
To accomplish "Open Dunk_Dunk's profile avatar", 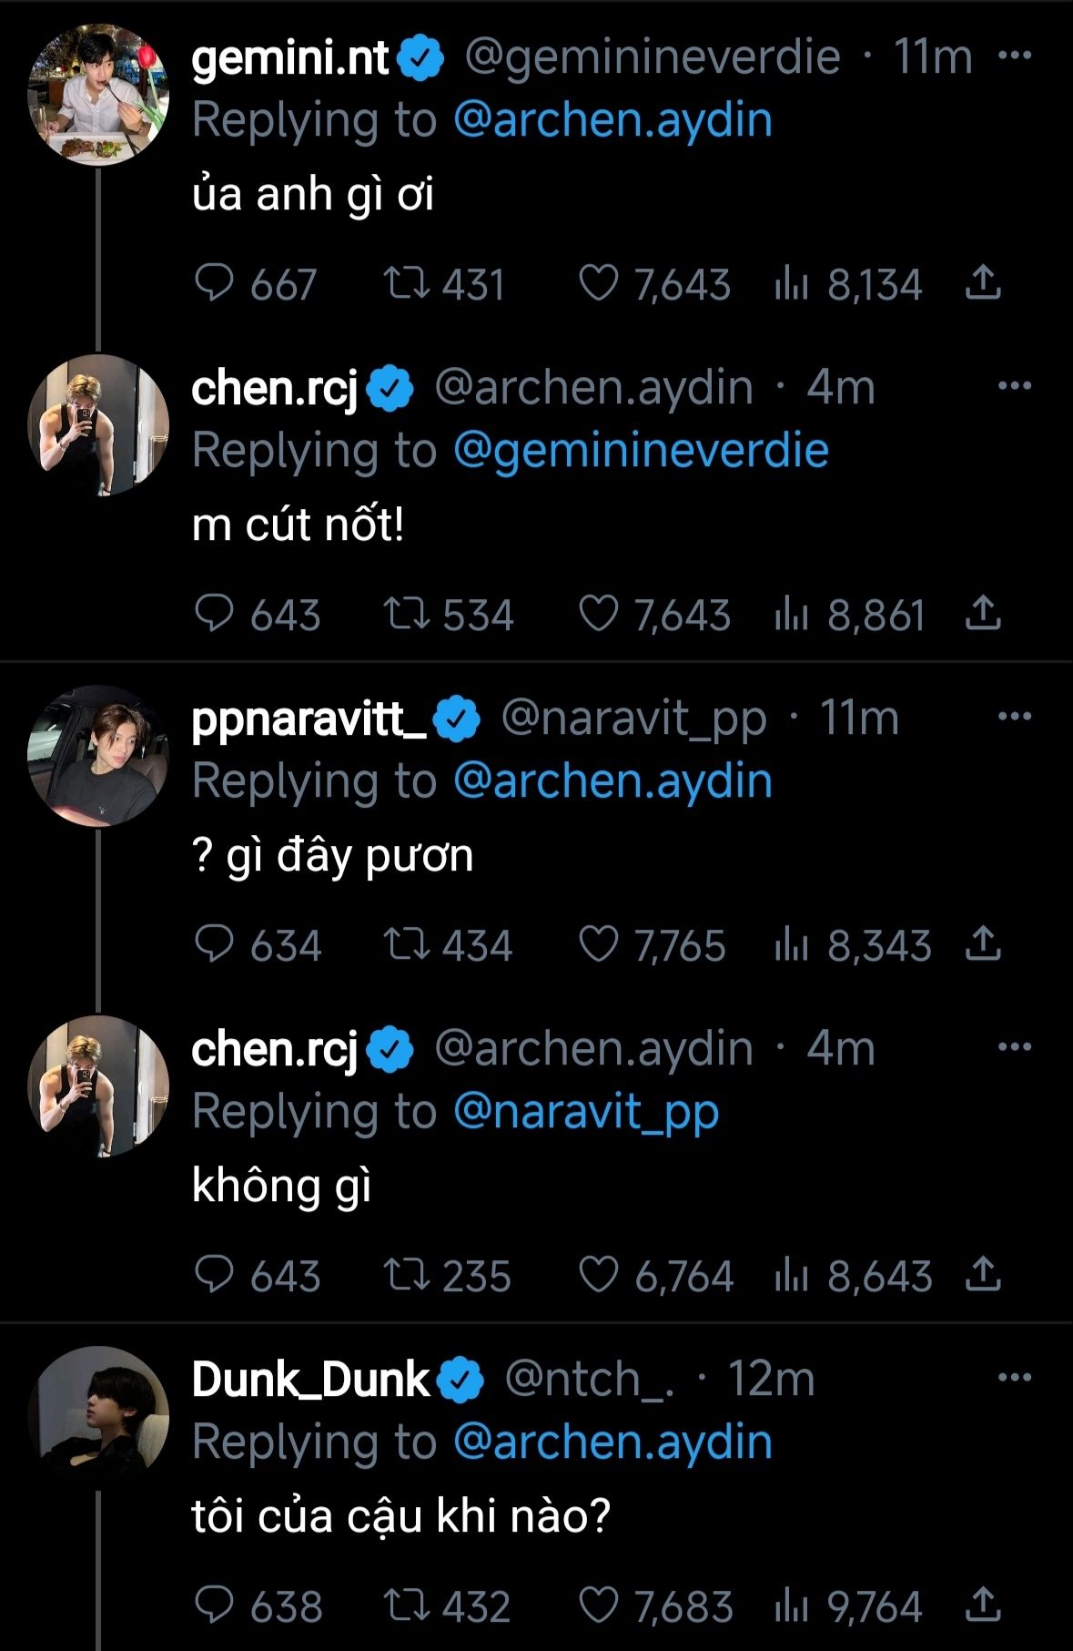I will [98, 1417].
